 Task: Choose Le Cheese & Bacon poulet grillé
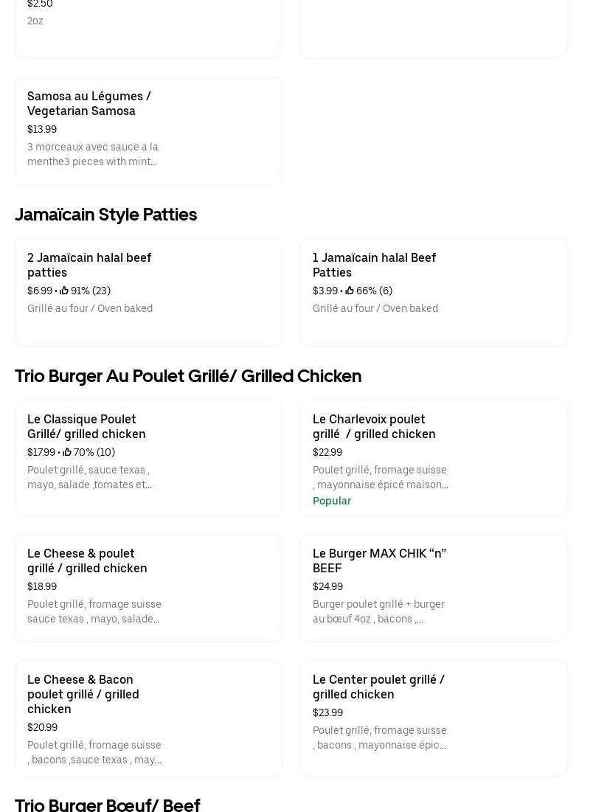coord(148,718)
